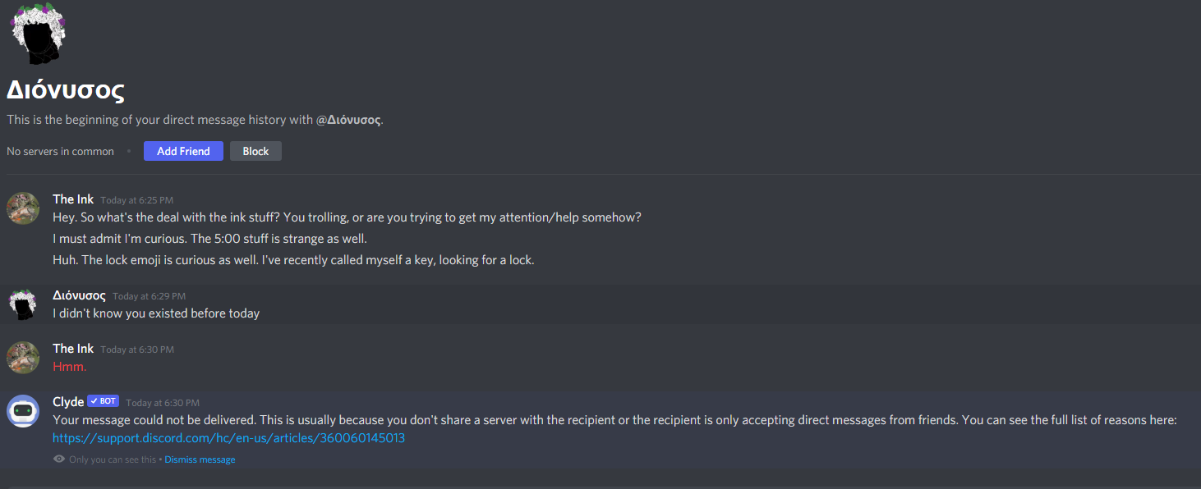Click the large Διόνυσος heading name
This screenshot has width=1201, height=489.
[66, 90]
